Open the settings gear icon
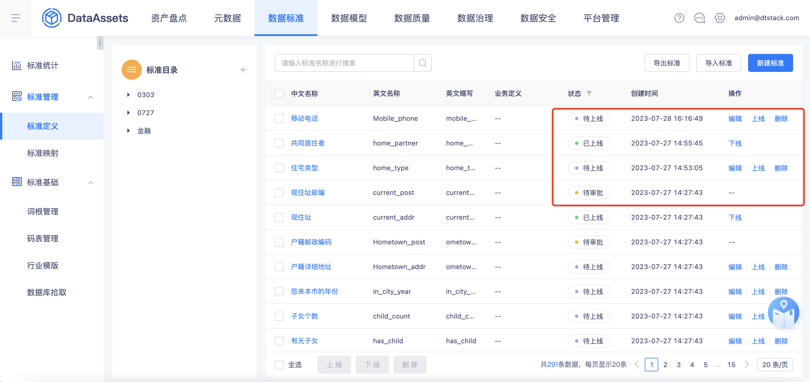 (x=720, y=18)
